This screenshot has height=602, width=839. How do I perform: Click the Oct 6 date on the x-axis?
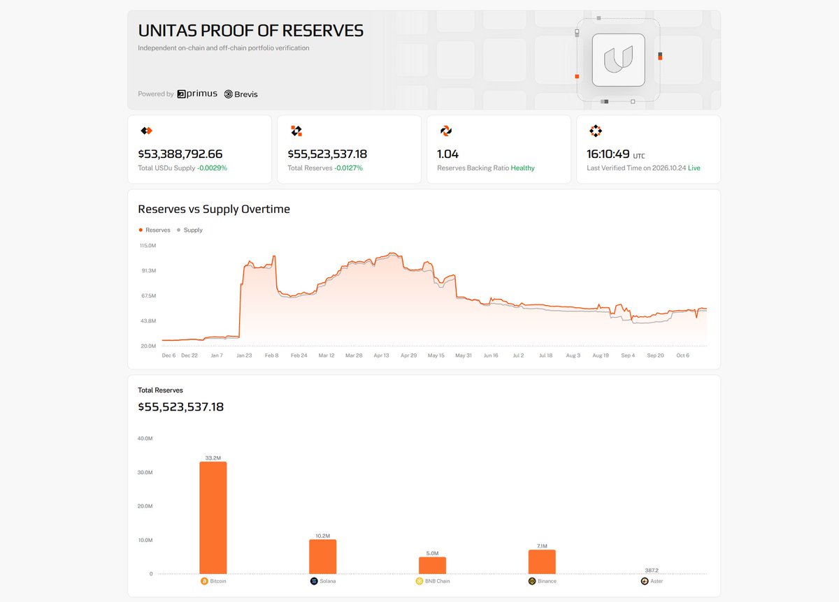click(x=682, y=355)
